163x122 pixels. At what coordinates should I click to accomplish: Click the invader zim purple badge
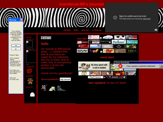tap(117, 77)
